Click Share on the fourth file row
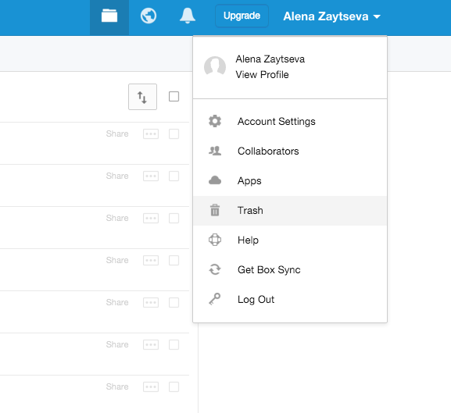This screenshot has width=451, height=413. (x=117, y=261)
